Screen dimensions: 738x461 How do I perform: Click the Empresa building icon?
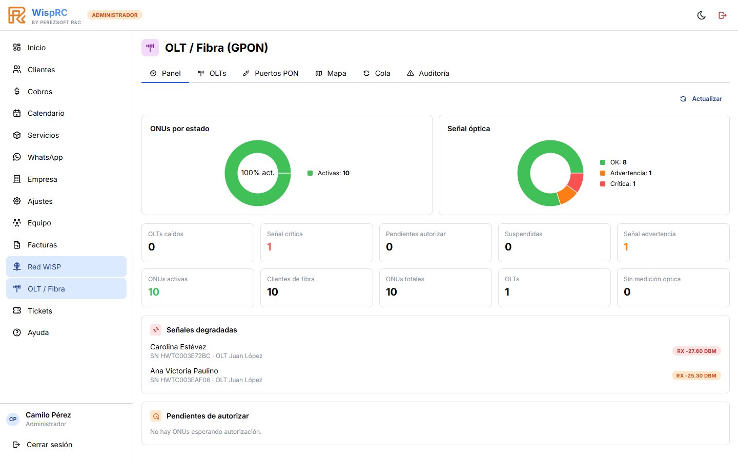coord(17,179)
